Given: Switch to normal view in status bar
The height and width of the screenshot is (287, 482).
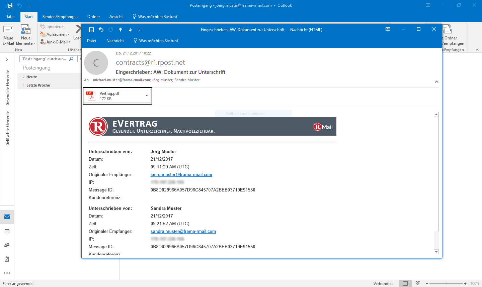Looking at the screenshot, I should [x=405, y=284].
